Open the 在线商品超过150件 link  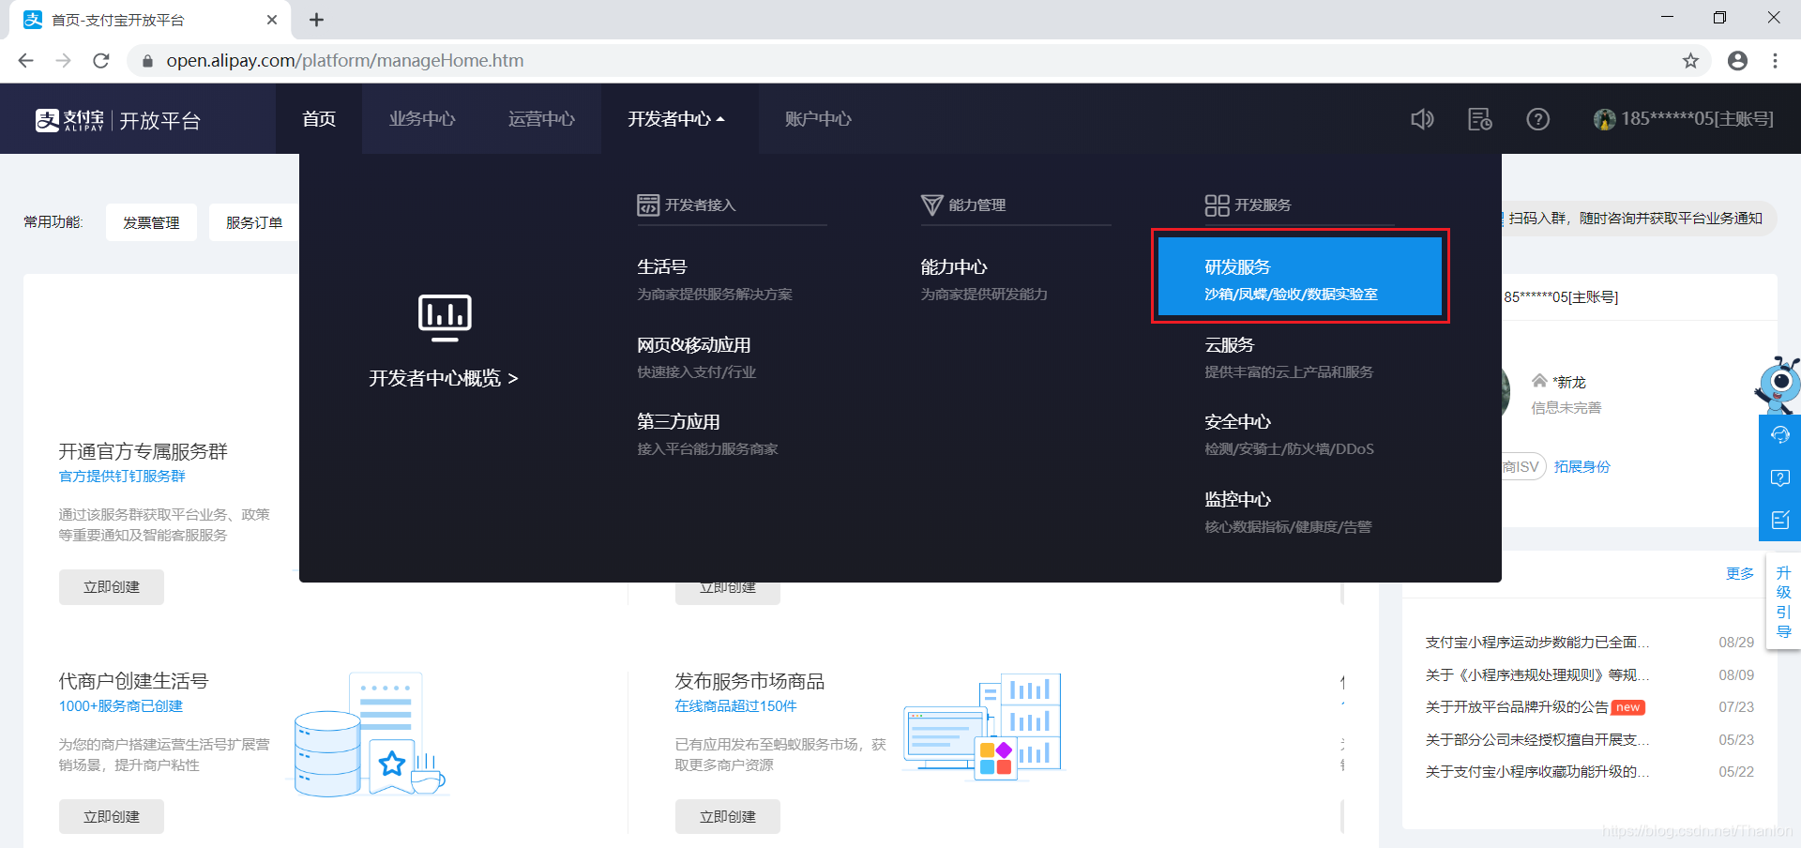736,706
